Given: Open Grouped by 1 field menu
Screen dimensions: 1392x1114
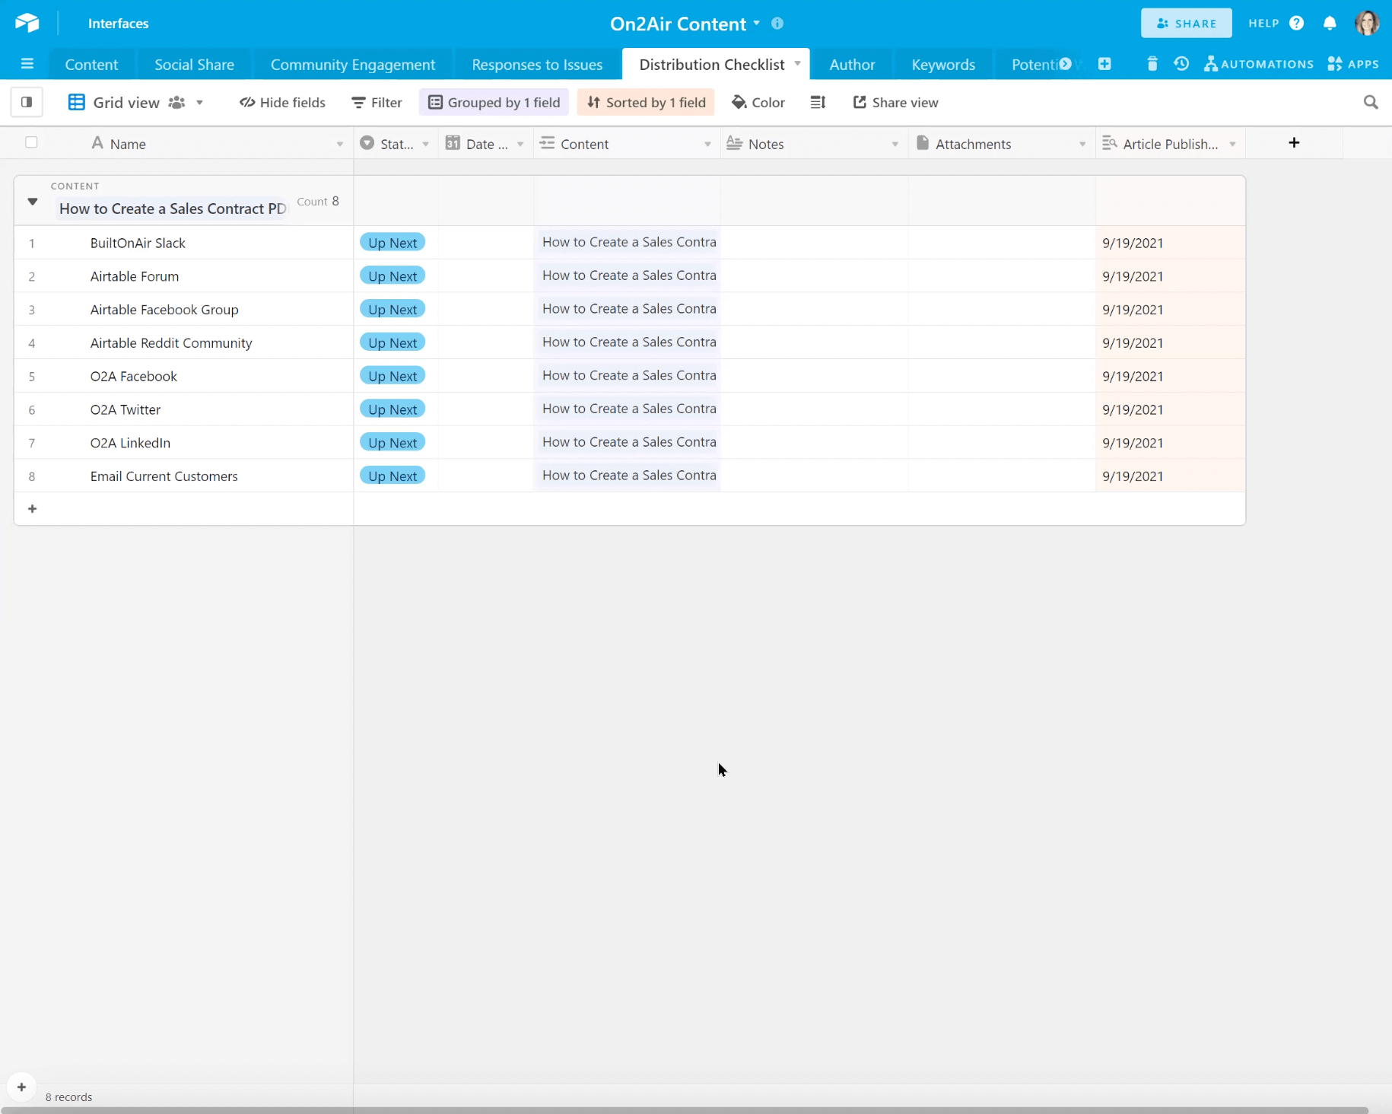Looking at the screenshot, I should pos(494,102).
